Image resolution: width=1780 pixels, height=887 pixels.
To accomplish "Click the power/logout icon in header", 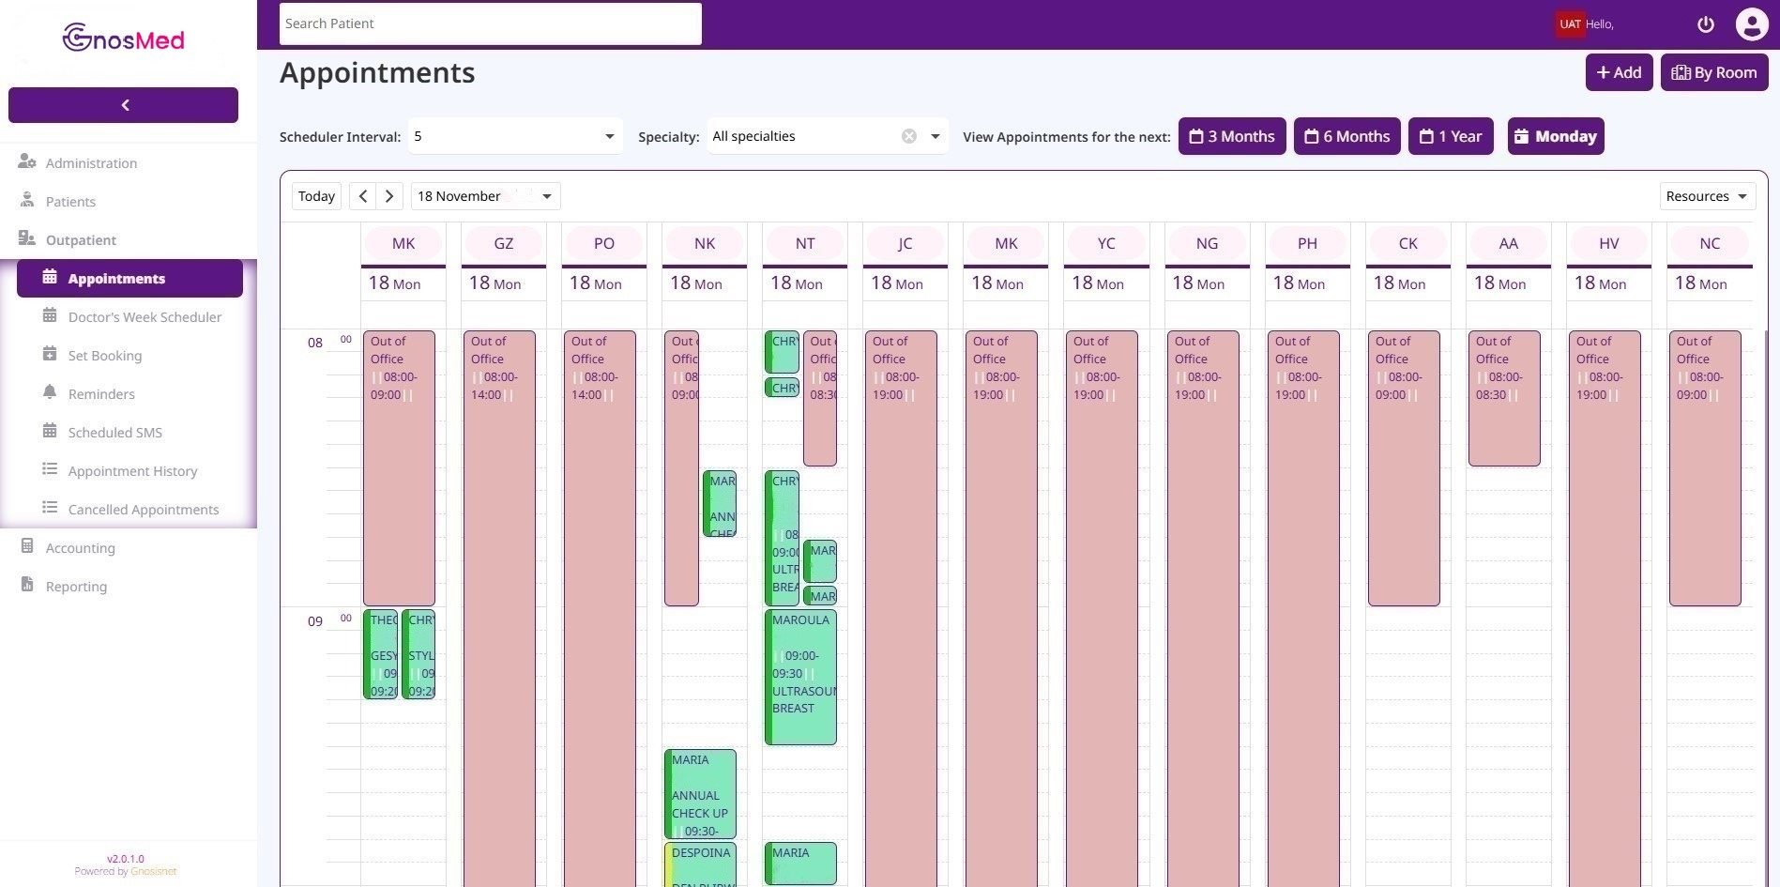I will [x=1705, y=24].
